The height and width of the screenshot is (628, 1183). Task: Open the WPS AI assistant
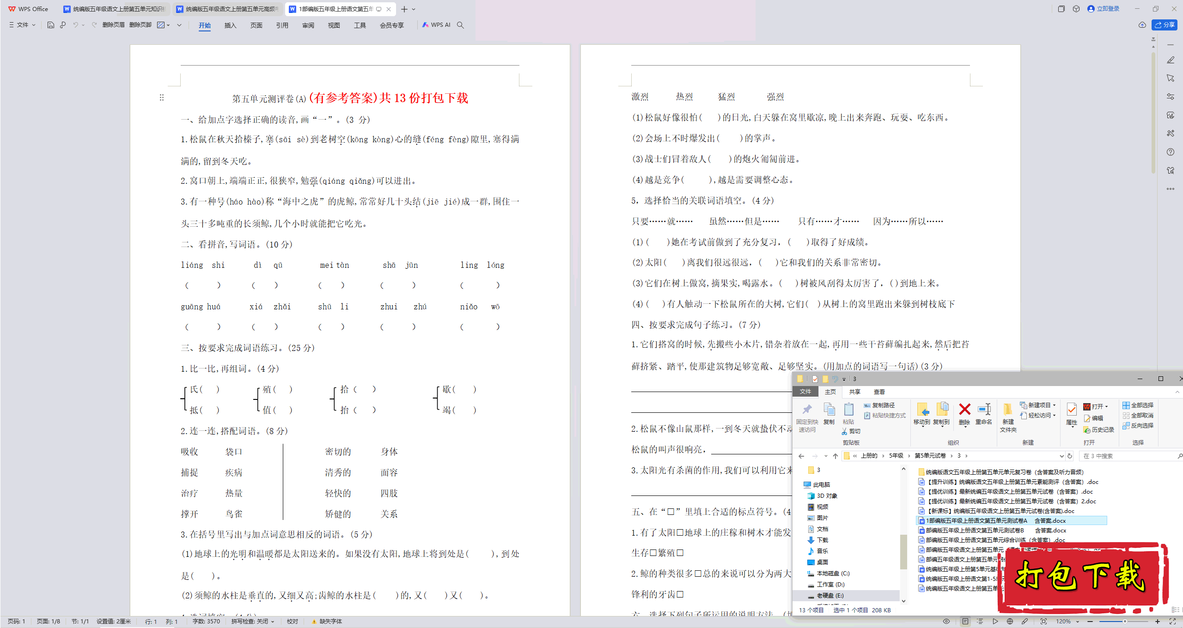click(436, 25)
